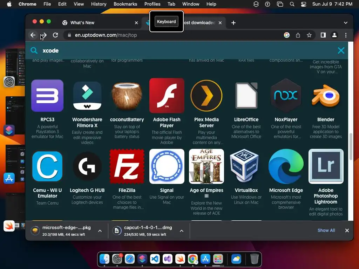Open the Bookmarks menu
Image resolution: width=359 pixels, height=269 pixels.
(125, 4)
